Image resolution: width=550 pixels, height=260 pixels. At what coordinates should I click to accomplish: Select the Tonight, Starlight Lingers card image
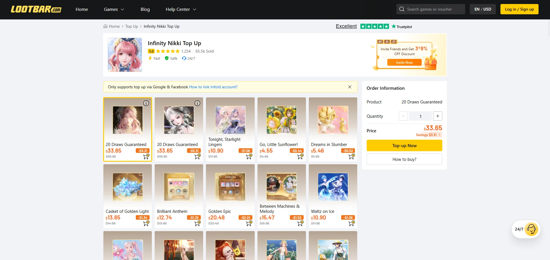click(230, 120)
